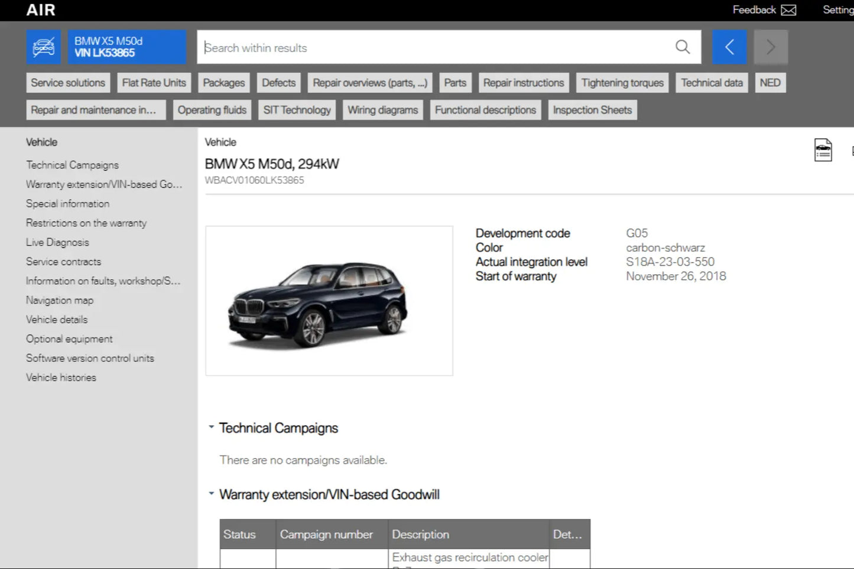Open Repair instructions filter

[x=524, y=83]
